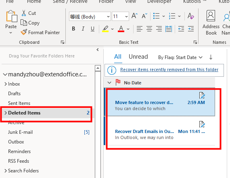Apply bulleted list formatting
230x178 pixels.
click(x=157, y=16)
